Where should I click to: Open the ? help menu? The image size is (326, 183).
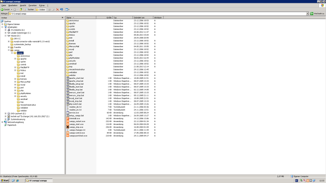pos(48,5)
